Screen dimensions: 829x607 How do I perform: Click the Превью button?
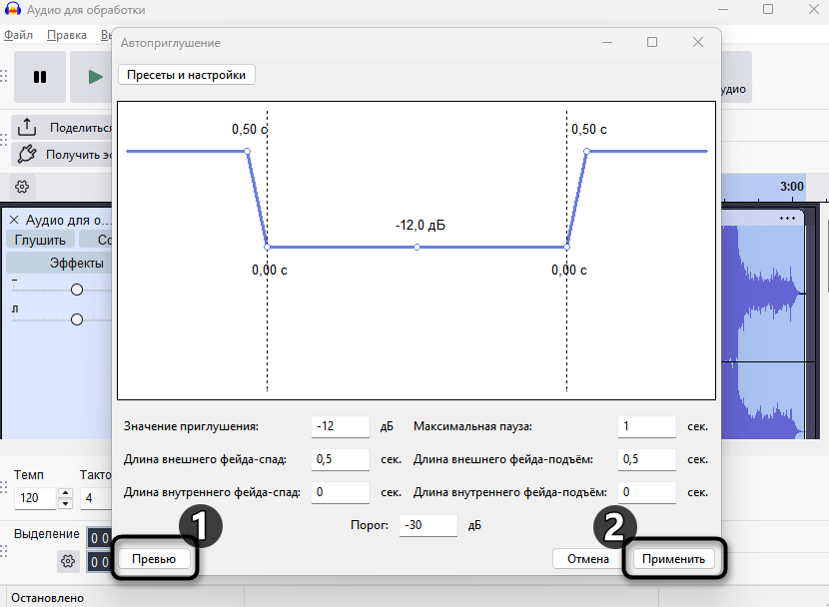[154, 559]
